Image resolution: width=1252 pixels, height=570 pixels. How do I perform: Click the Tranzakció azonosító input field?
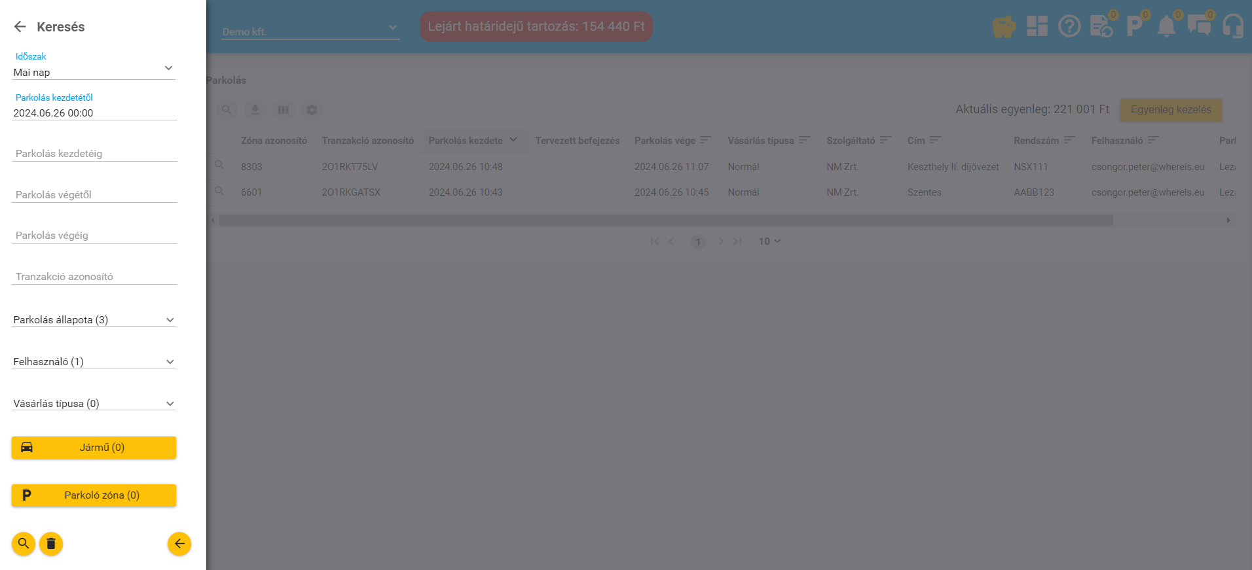pos(94,277)
